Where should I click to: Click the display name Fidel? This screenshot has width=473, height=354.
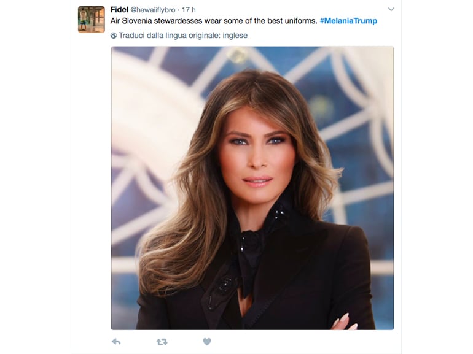pos(119,10)
